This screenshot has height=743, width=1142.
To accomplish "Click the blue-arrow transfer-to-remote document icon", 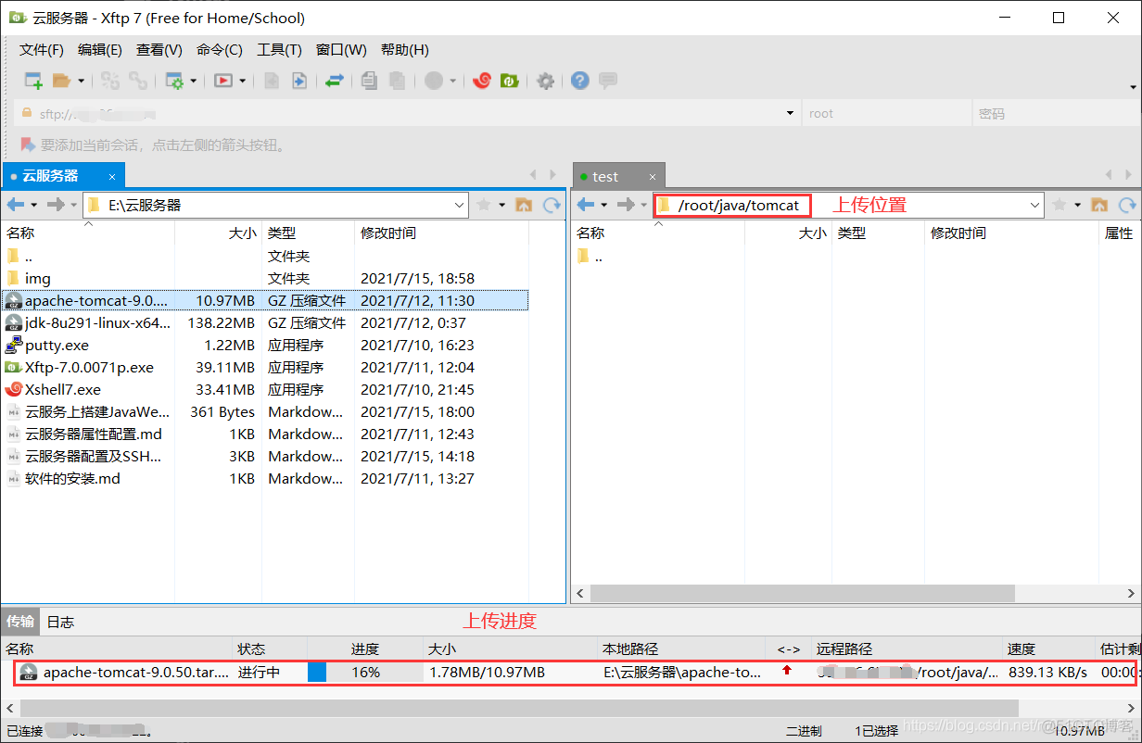I will coord(299,81).
